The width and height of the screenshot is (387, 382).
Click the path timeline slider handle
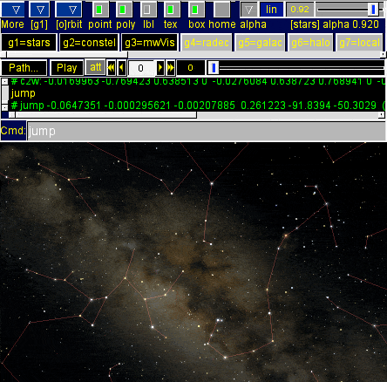(214, 68)
